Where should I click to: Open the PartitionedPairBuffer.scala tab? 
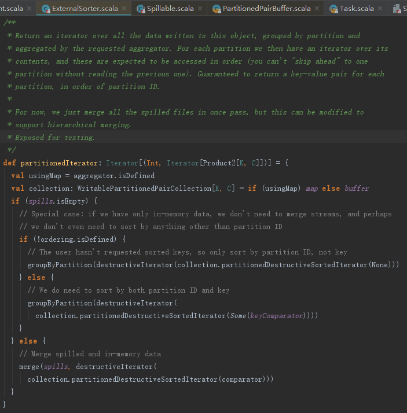(266, 9)
